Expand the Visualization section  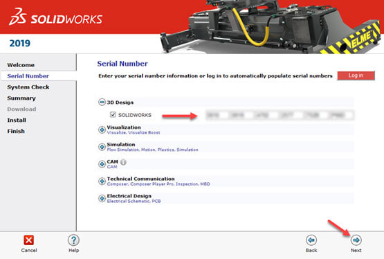102,129
